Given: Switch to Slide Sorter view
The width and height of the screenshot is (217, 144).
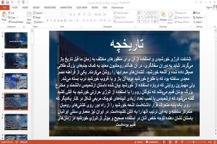Looking at the screenshot, I should pyautogui.click(x=170, y=142).
